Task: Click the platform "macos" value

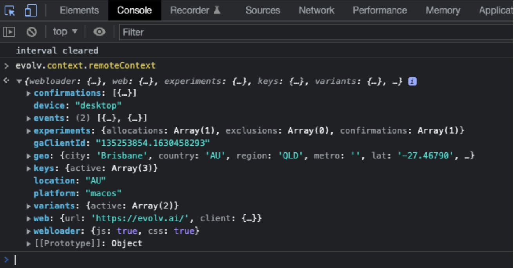Action: pyautogui.click(x=103, y=194)
